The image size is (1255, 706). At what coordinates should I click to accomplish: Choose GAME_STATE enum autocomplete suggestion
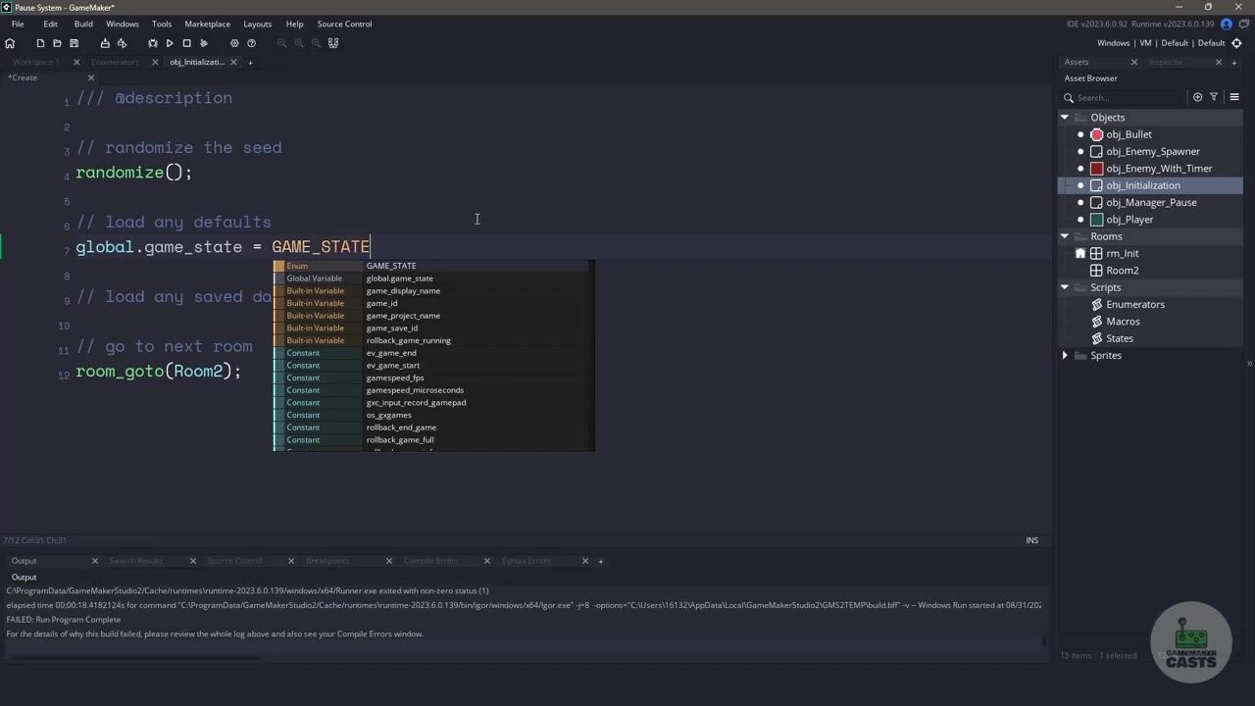(x=433, y=266)
